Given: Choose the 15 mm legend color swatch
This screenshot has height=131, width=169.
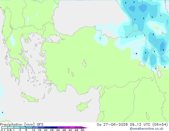Looking at the screenshot, I should point(42,128).
